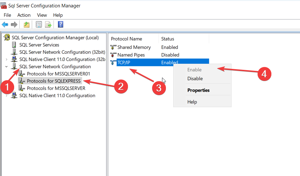Viewport: 300px width, 176px height.
Task: Click the Protocols for MSSQLSERVER icon
Action: pyautogui.click(x=22, y=88)
